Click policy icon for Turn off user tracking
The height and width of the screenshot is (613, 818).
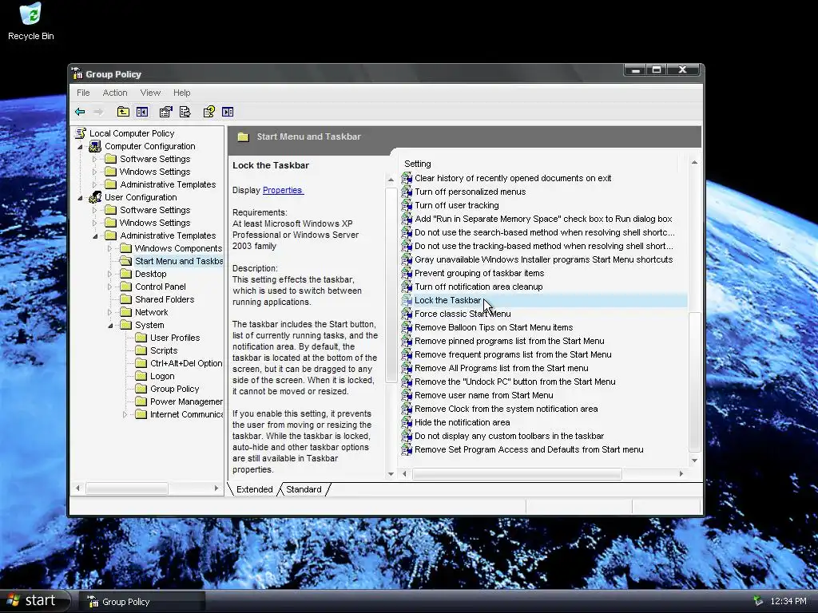point(407,205)
